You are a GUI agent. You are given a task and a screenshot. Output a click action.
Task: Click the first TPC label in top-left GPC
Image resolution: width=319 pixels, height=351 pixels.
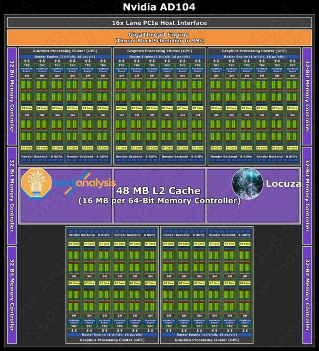27,65
